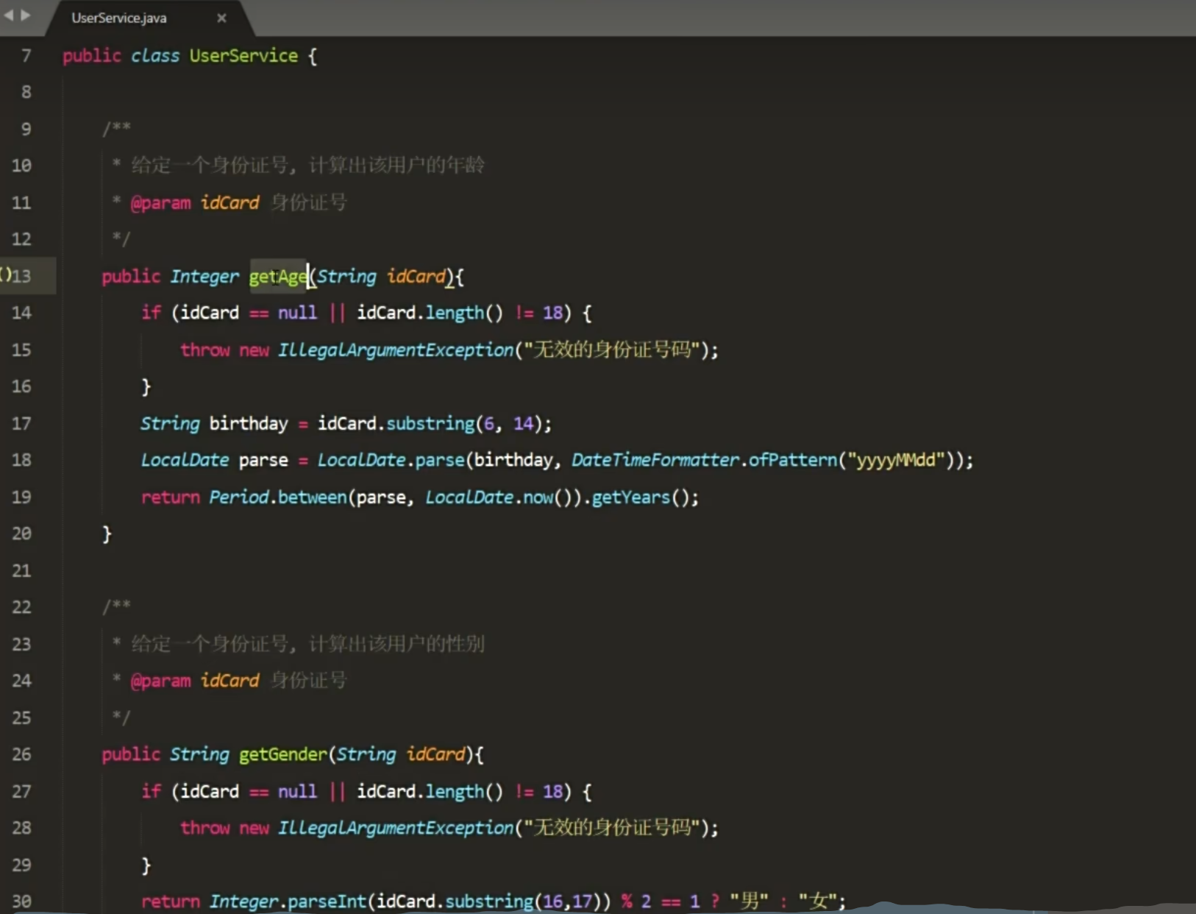Screen dimensions: 1196x914
Task: Click DateTimeFormatter on line 18
Action: coord(655,460)
